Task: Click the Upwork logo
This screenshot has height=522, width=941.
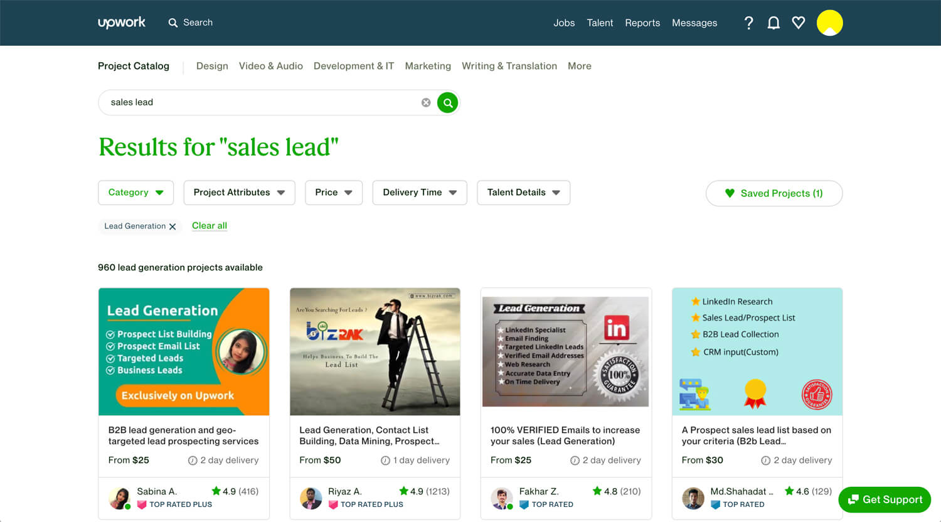Action: tap(121, 23)
